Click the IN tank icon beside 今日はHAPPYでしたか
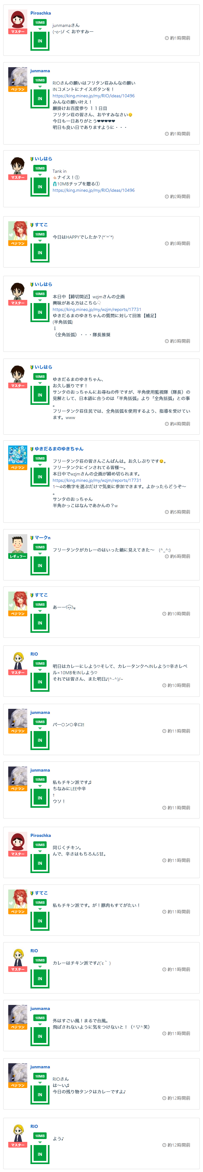 [40, 253]
